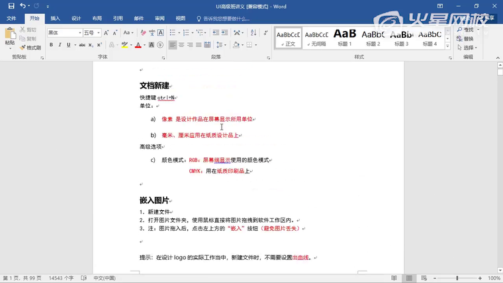Expand the styles gallery list
This screenshot has height=283, width=503.
(x=449, y=45)
